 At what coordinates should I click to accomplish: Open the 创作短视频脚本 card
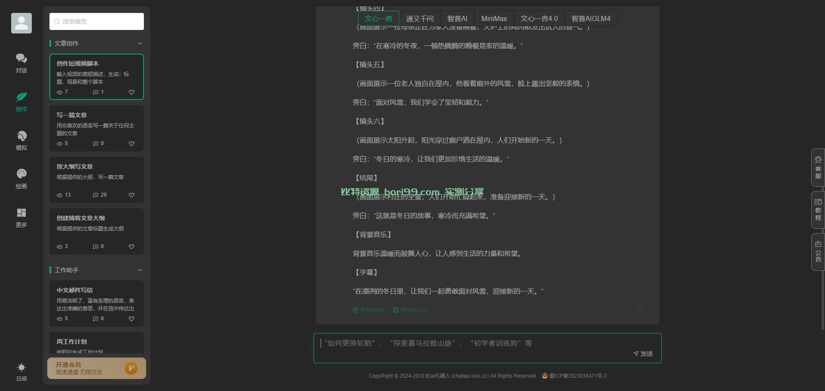click(97, 77)
